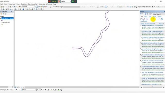165x93 pixels.
Task: Change fill color in Drawing toolbar
Action: coord(52,90)
